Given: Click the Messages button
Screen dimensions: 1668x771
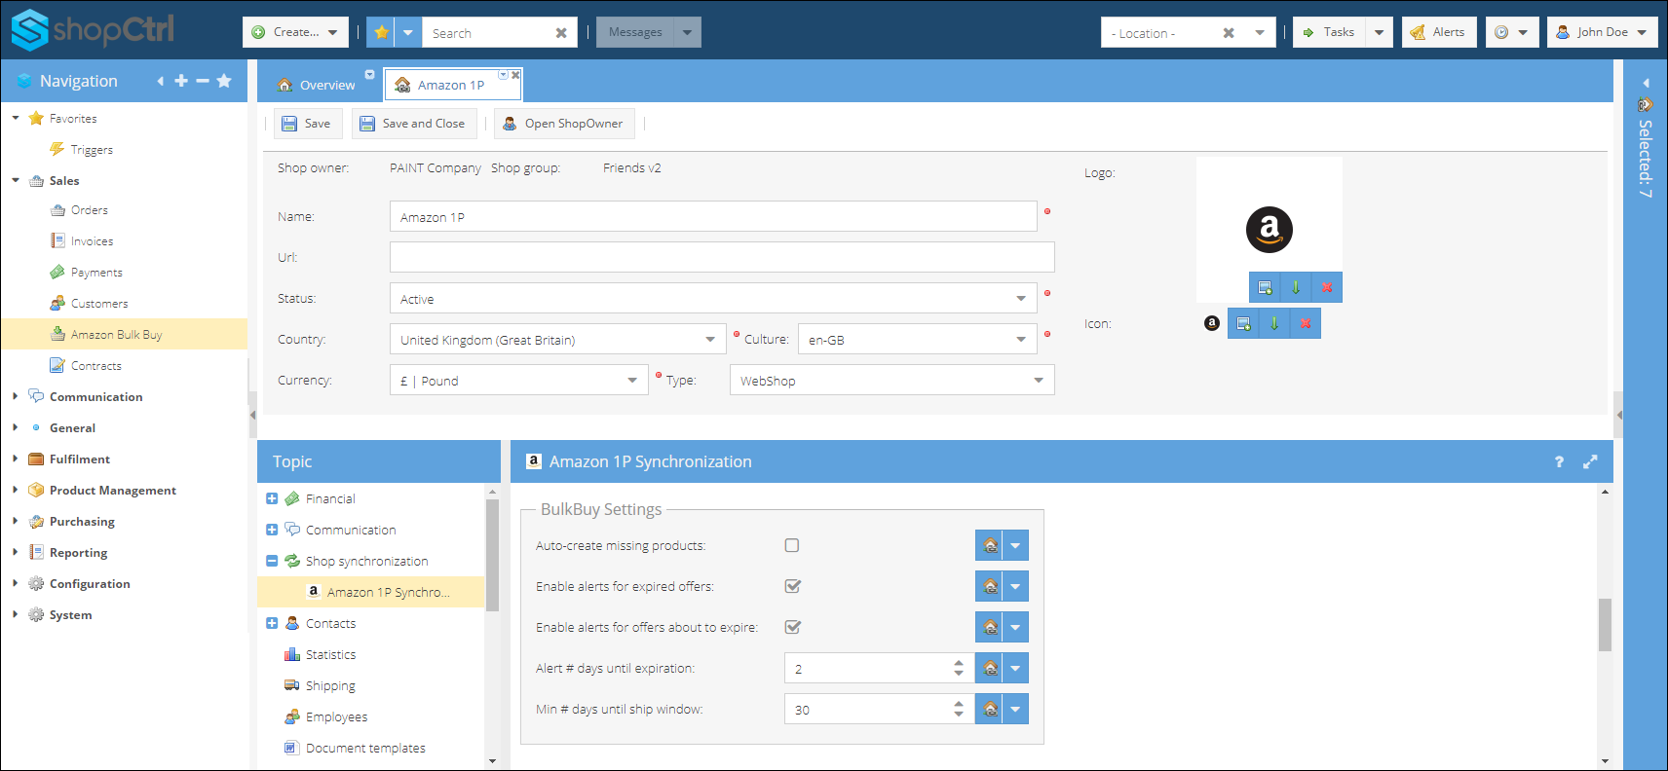Looking at the screenshot, I should coord(635,32).
